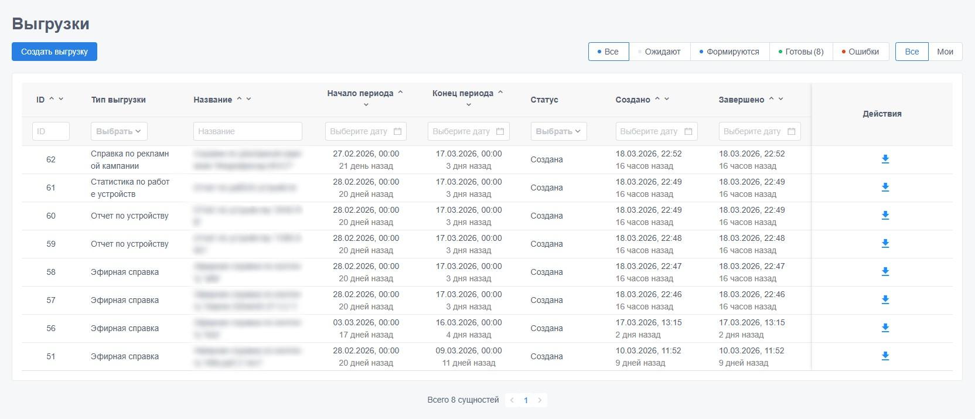
Task: Select Справка по рекламной кампании cell
Action: [x=130, y=159]
